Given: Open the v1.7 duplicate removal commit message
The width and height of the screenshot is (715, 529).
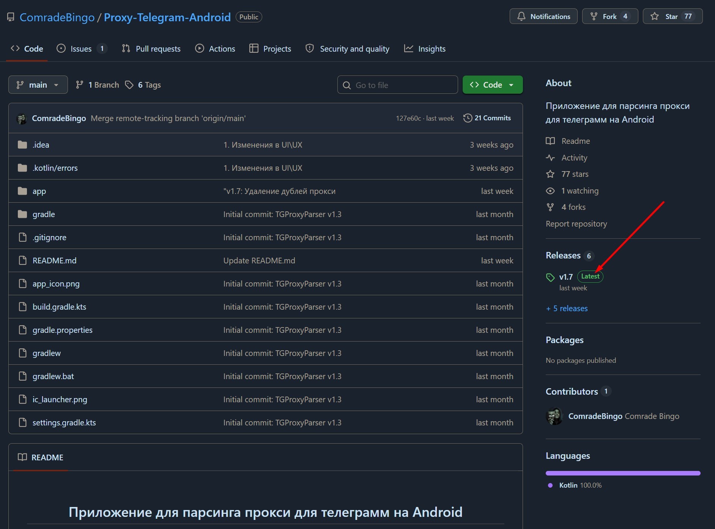Looking at the screenshot, I should pos(279,191).
